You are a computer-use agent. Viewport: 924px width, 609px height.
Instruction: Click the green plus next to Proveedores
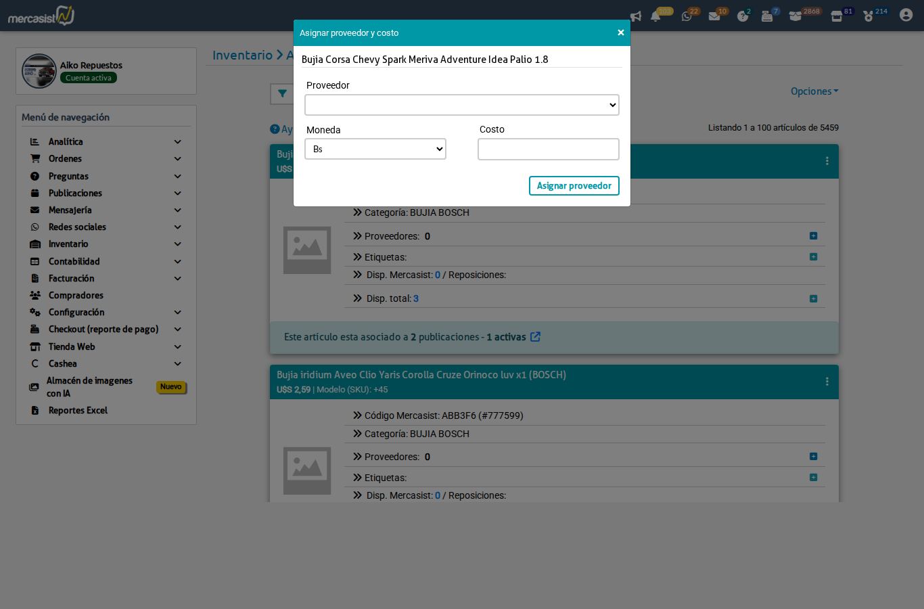pyautogui.click(x=813, y=235)
